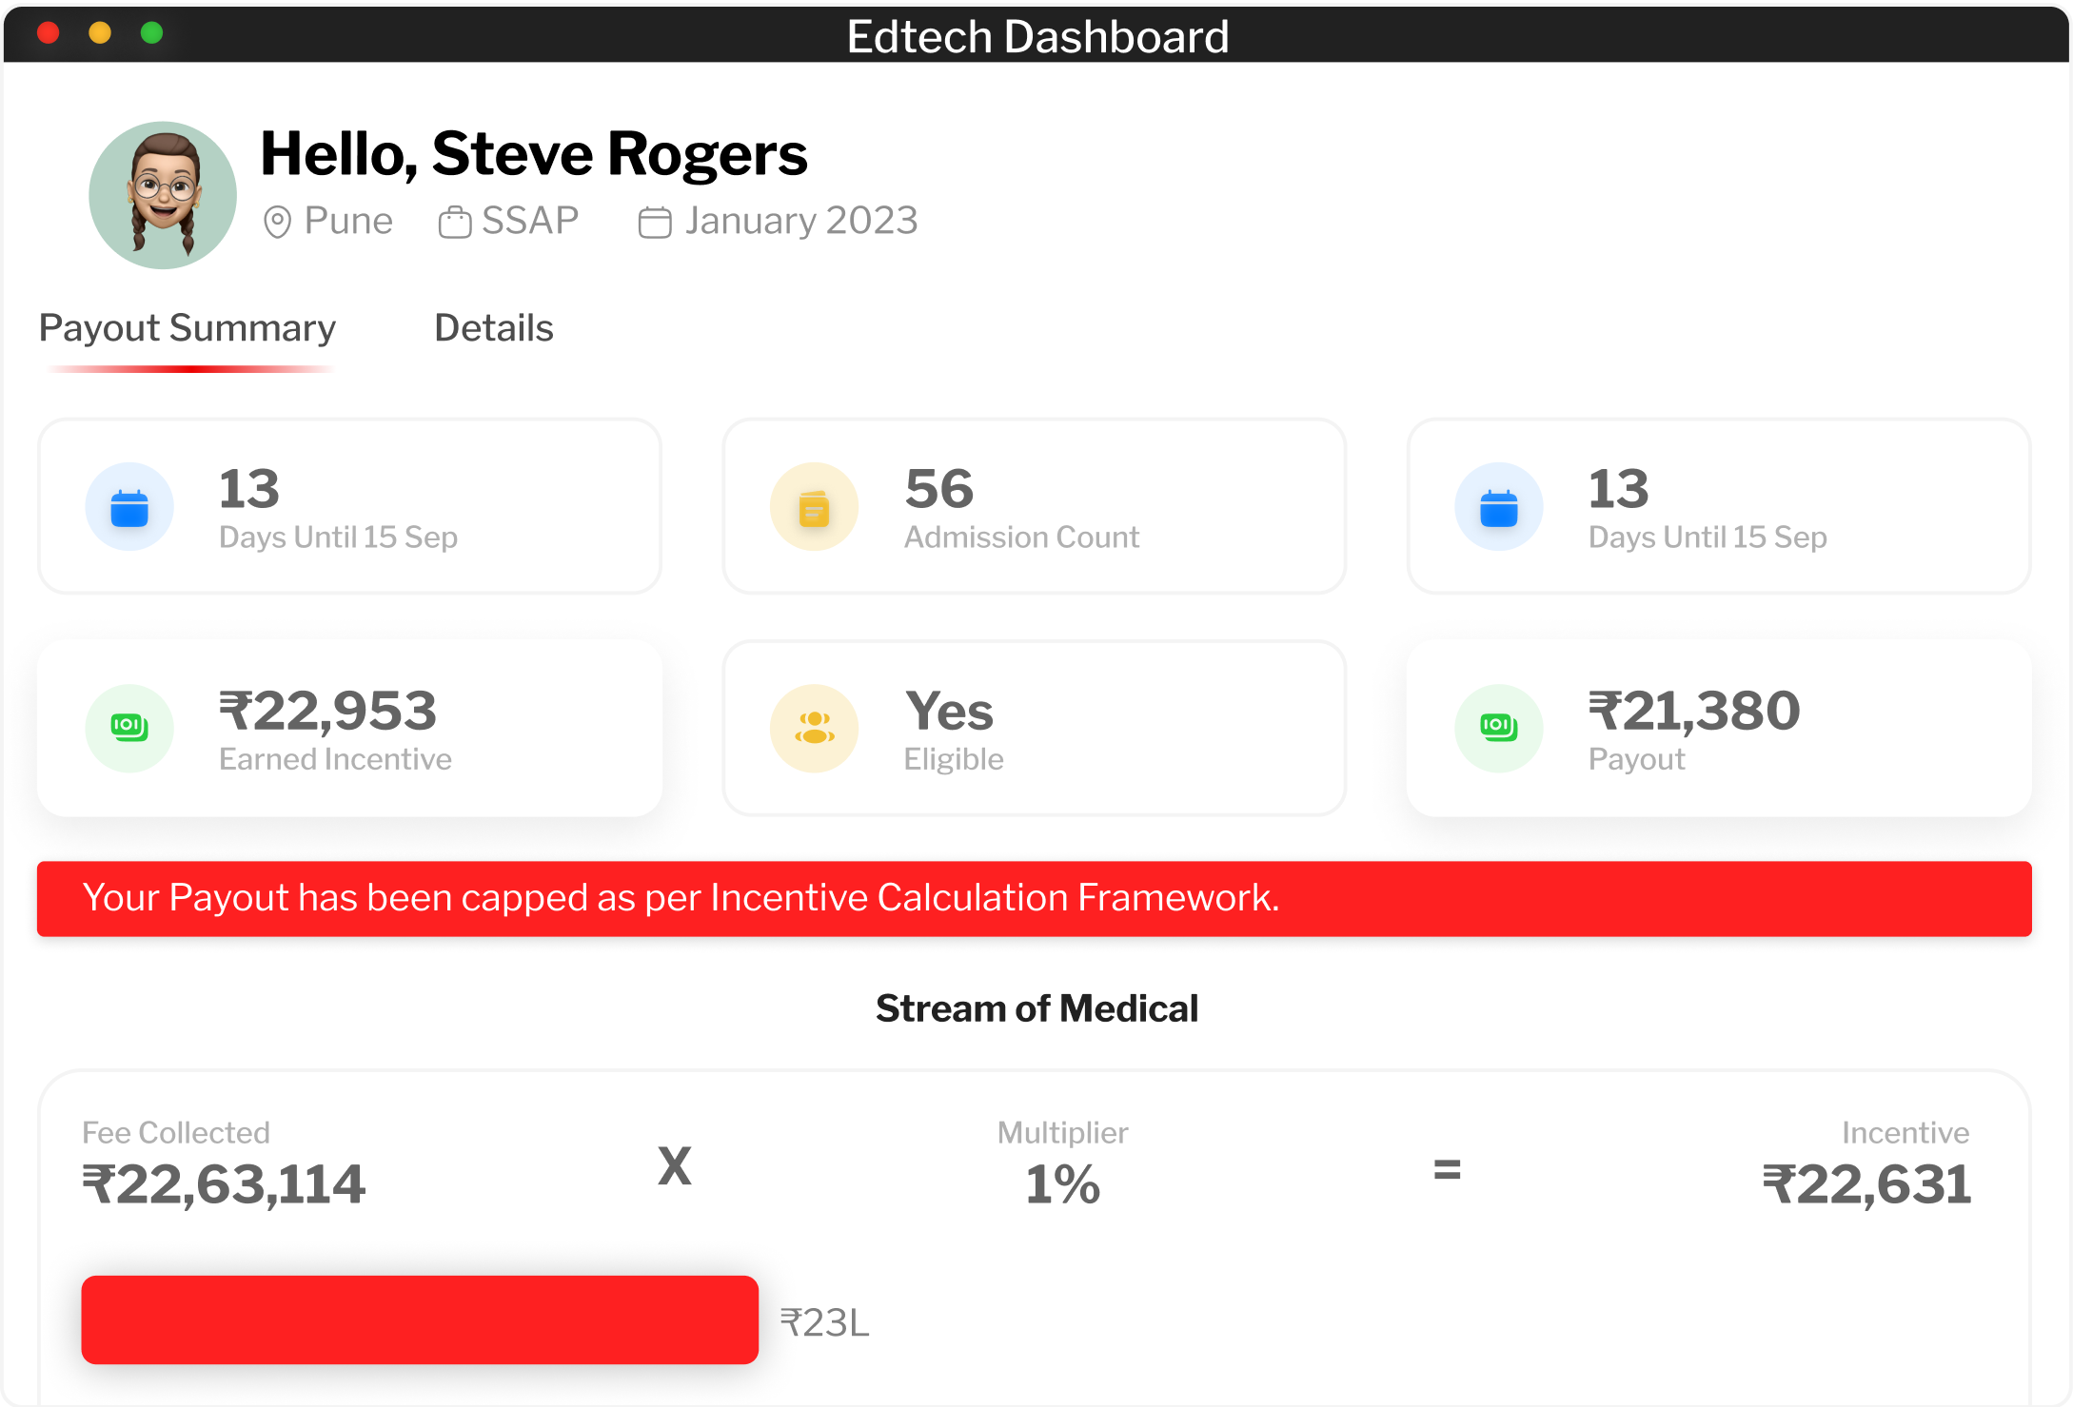Switch to the Details tab
This screenshot has width=2073, height=1407.
pos(493,328)
